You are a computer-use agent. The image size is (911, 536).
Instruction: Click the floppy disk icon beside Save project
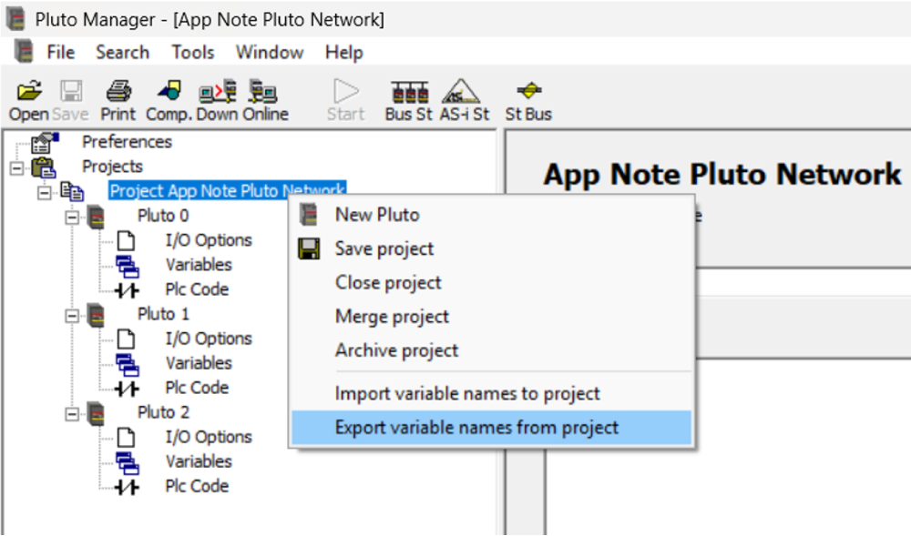(309, 248)
